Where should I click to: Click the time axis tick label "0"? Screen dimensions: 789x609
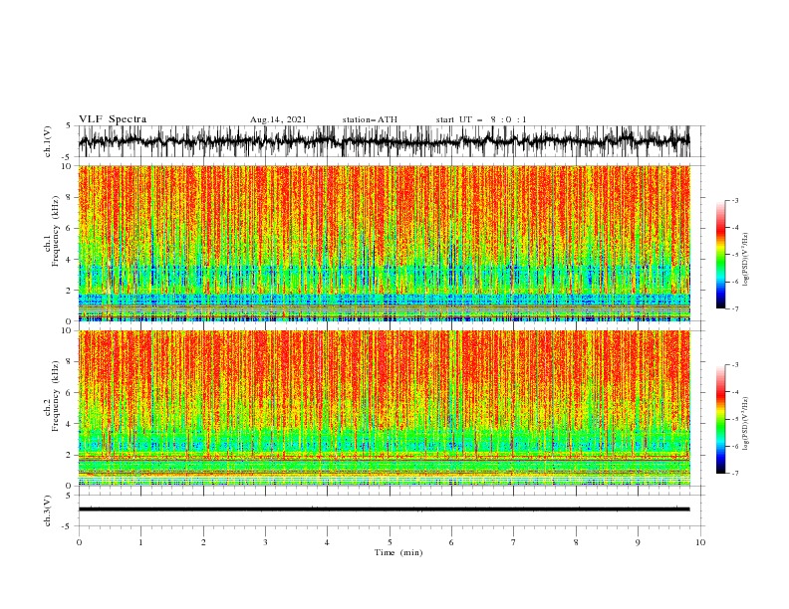click(79, 542)
